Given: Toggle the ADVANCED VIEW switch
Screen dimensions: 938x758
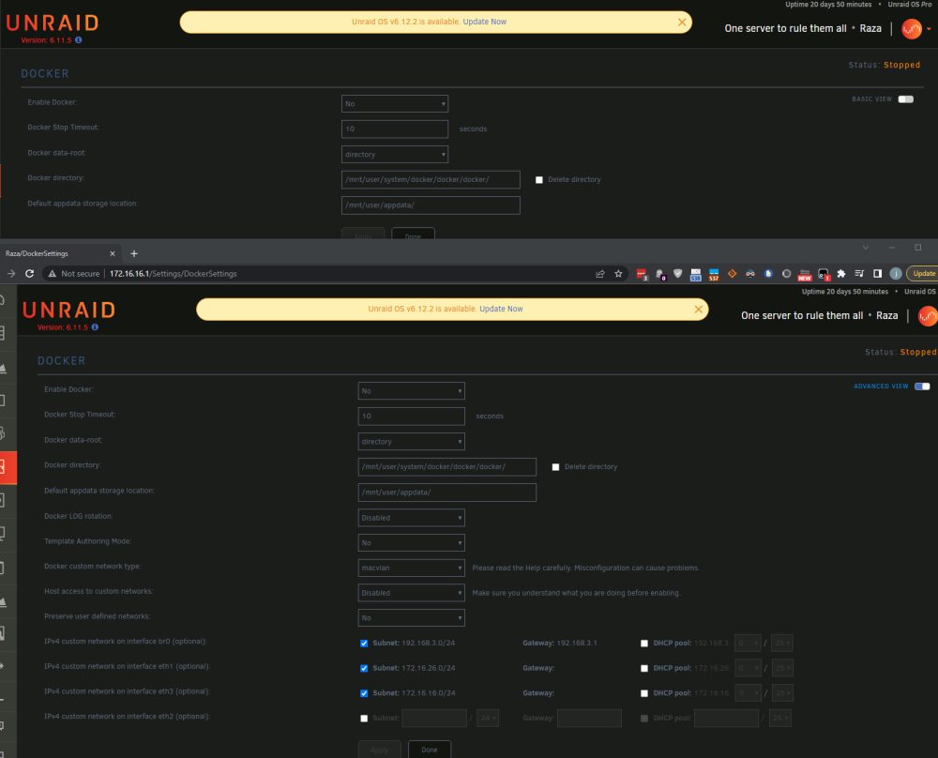Looking at the screenshot, I should (x=922, y=387).
